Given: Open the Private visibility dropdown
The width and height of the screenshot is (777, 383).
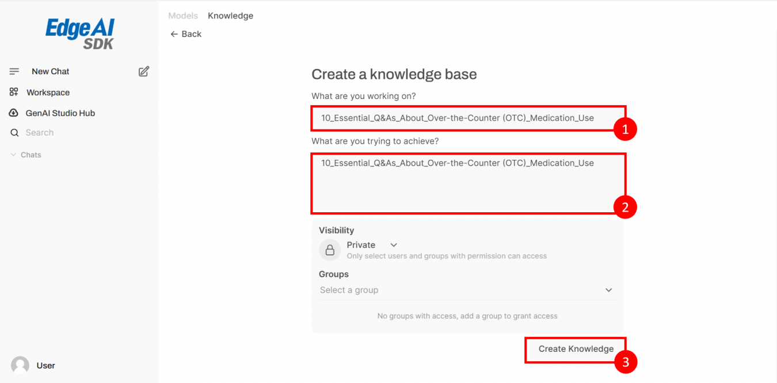Looking at the screenshot, I should click(372, 245).
